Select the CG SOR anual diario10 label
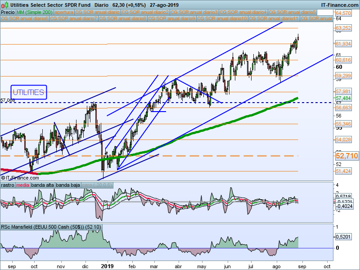Viewport: 360px width, 270px height. coord(222,18)
